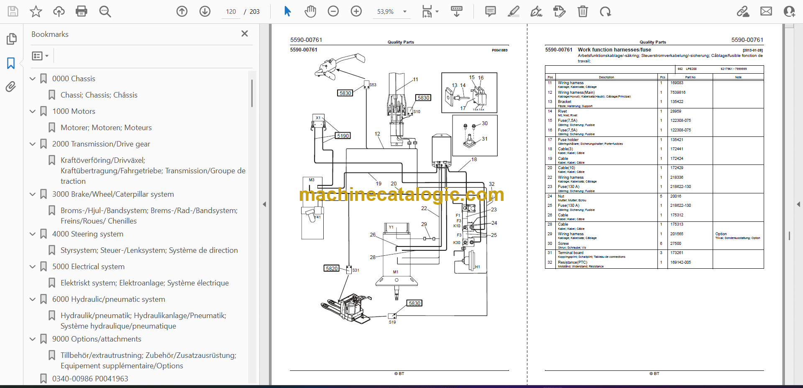Select the Tillbehör/extrautrustning bookmark
The width and height of the screenshot is (803, 388).
point(148,360)
